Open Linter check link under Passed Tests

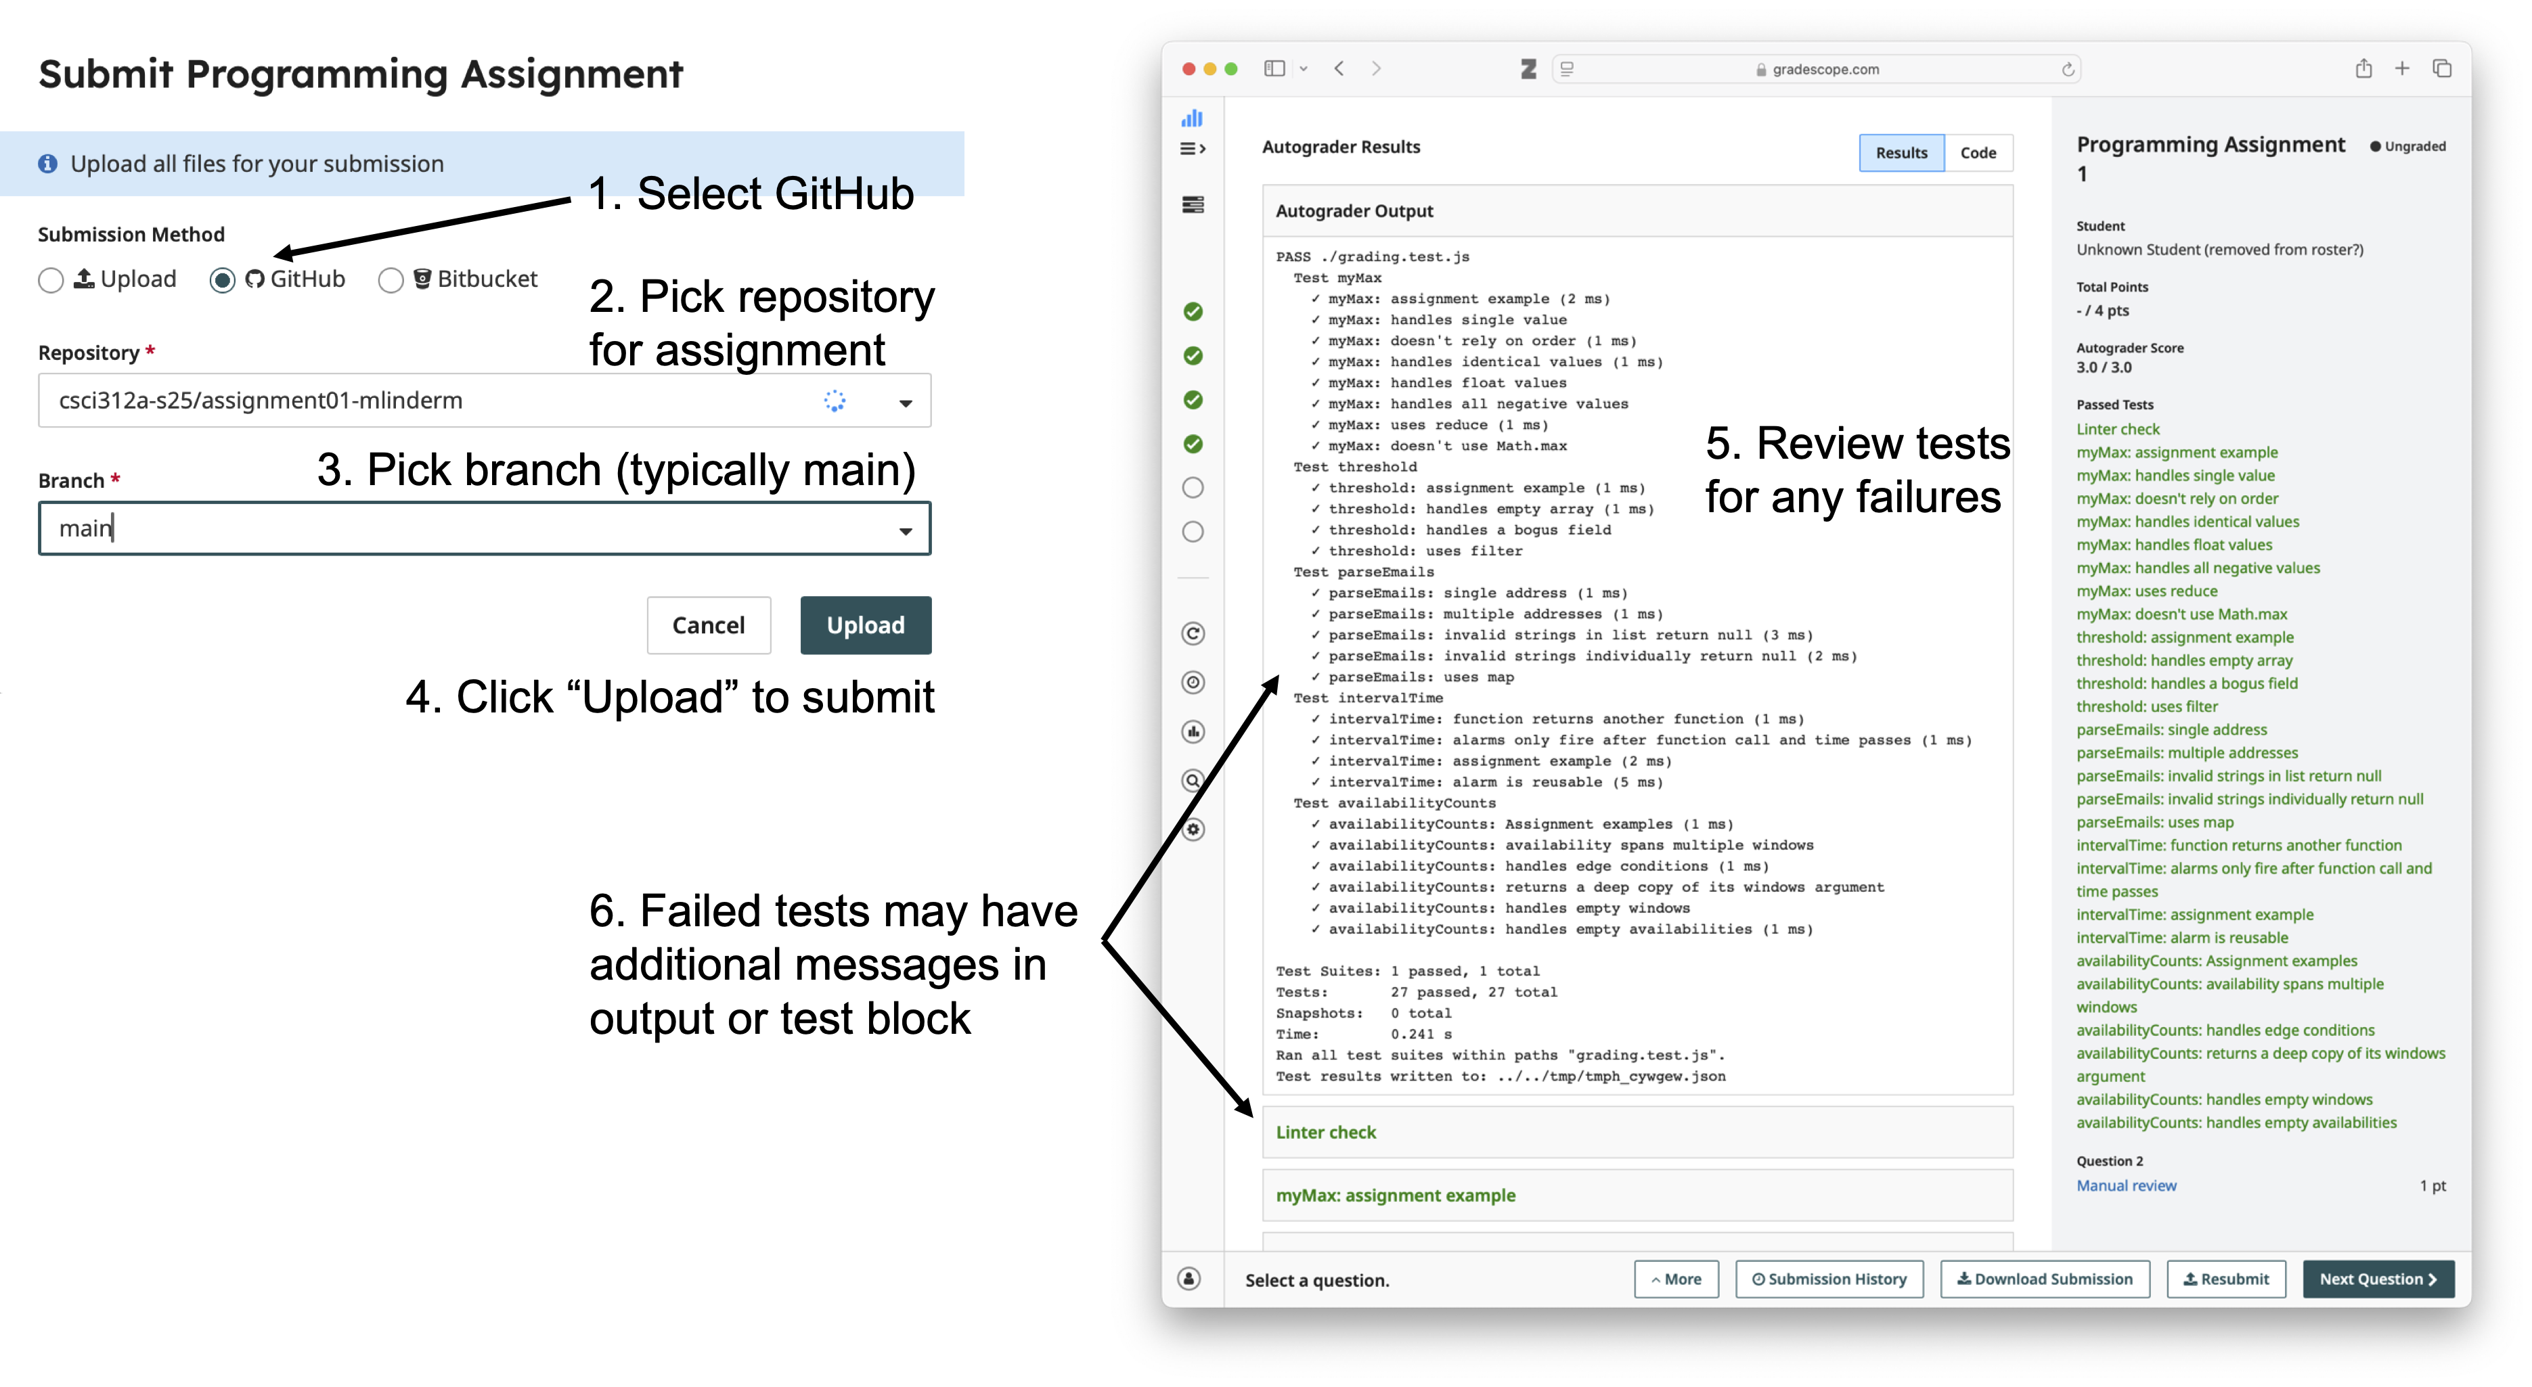tap(2117, 429)
